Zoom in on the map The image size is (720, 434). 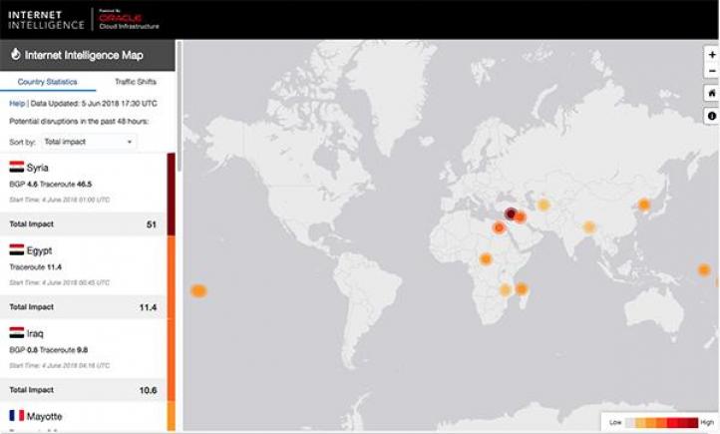click(x=711, y=55)
